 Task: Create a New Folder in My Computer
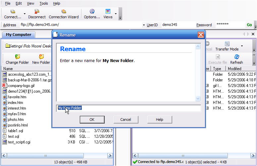pyautogui.click(x=41, y=57)
